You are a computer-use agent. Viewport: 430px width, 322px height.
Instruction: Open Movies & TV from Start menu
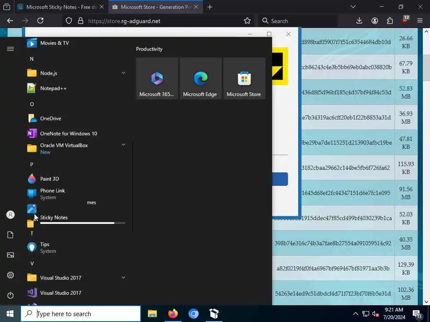[76, 43]
